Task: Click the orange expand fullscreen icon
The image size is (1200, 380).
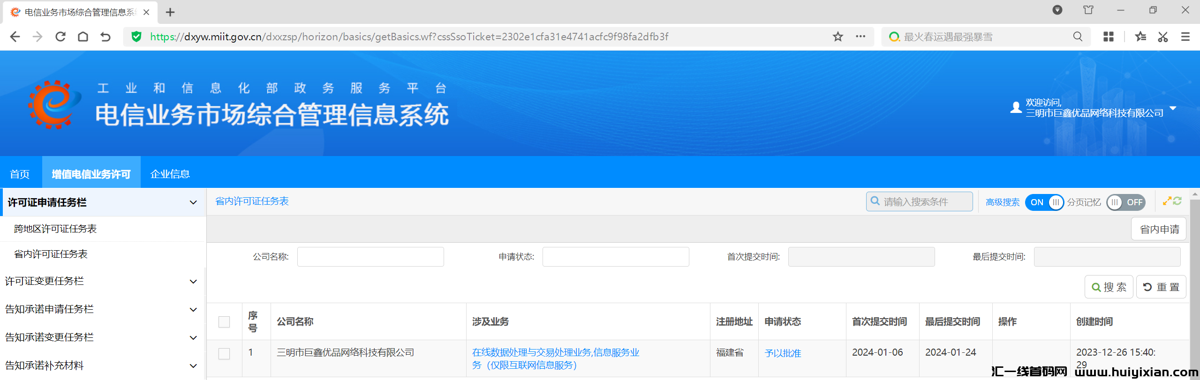Action: 1167,201
